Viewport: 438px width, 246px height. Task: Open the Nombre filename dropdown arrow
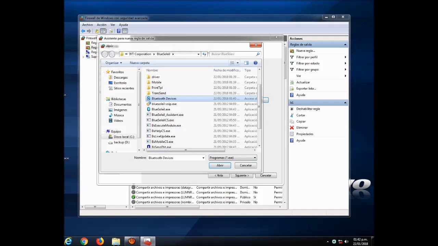coord(203,158)
